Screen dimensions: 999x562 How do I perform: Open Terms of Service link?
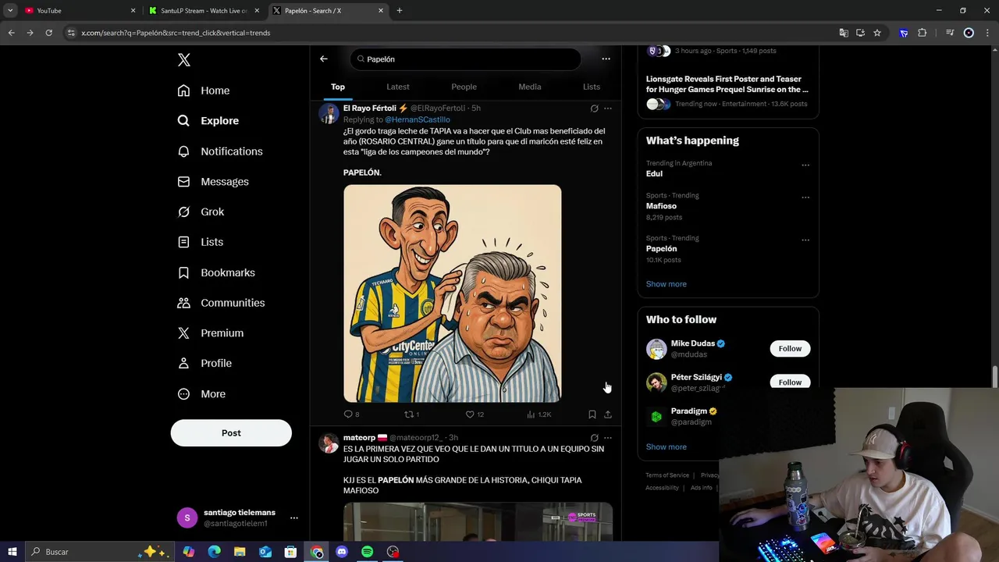667,475
